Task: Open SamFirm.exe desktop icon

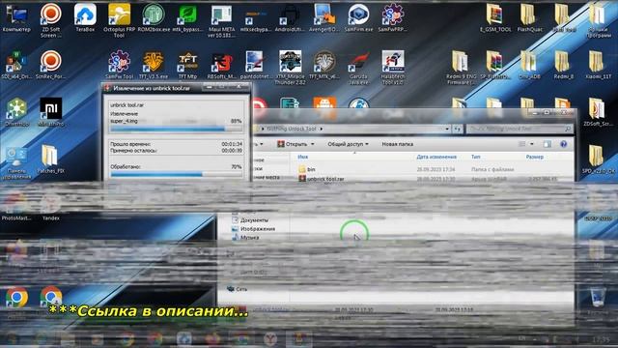Action: tap(358, 17)
